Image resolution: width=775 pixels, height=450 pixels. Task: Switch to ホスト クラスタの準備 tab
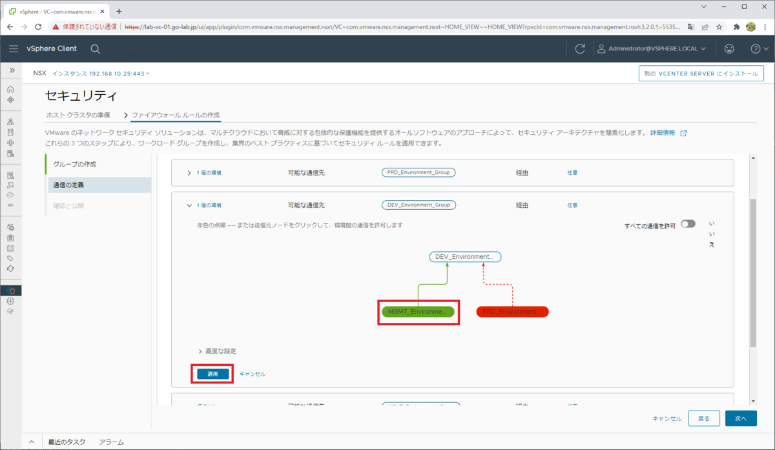point(77,114)
